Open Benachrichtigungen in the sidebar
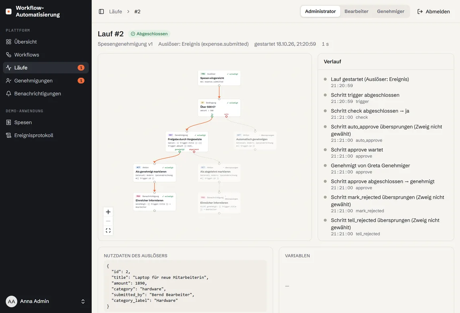 (x=46, y=93)
